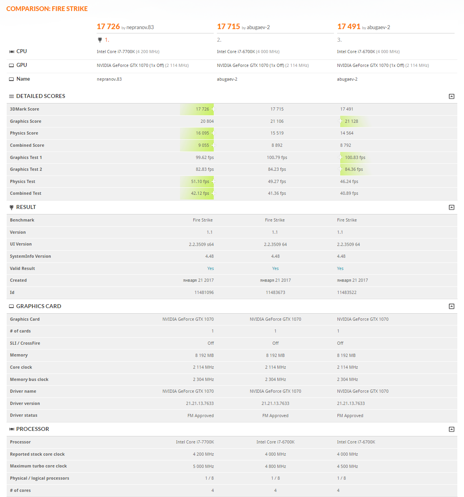Click the trophy icon beside rank 1
Viewport: 464px width, 497px height.
pos(100,40)
